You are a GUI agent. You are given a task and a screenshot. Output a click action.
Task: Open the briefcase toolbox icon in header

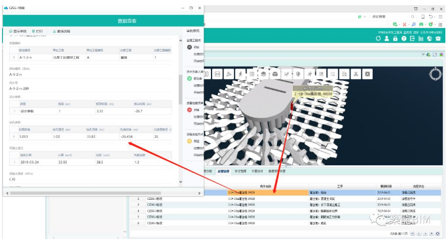pyautogui.click(x=438, y=39)
